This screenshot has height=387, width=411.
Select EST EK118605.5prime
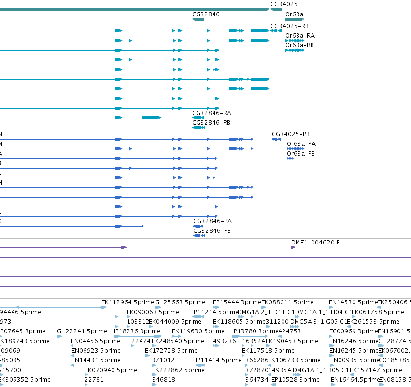click(x=239, y=322)
